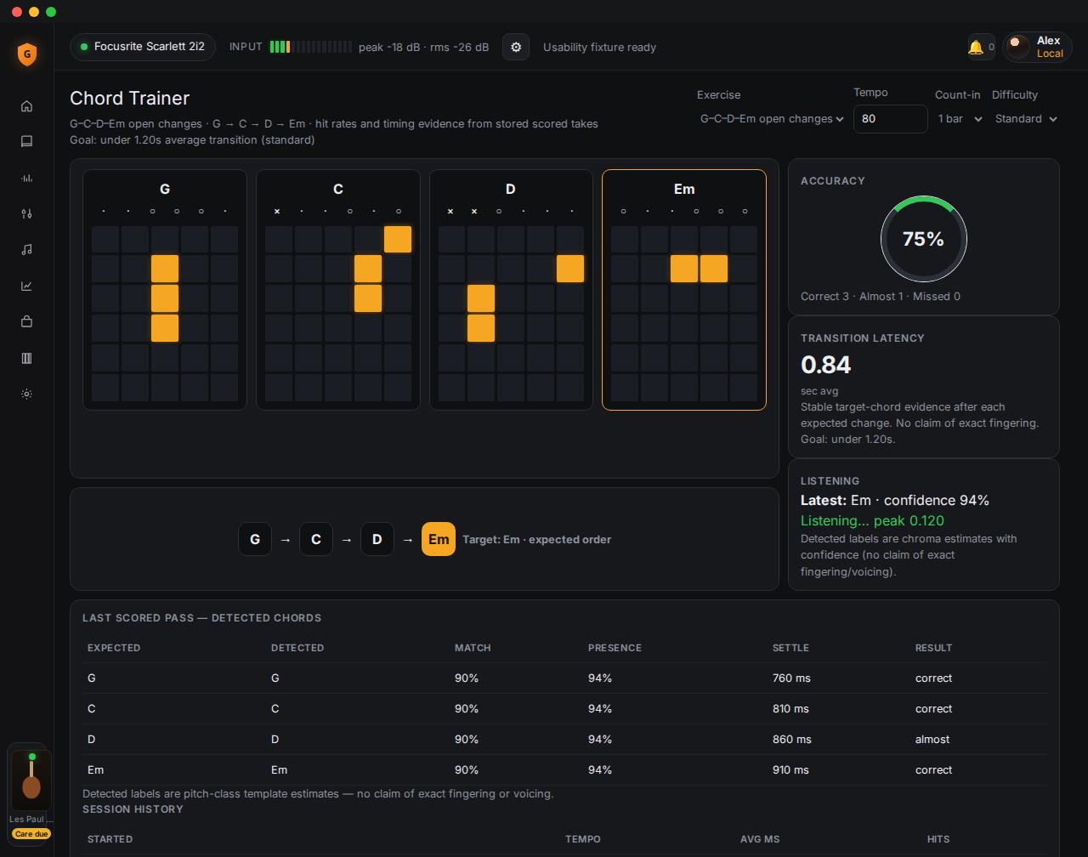
Task: Click the 0.84 transition latency value
Action: 826,365
